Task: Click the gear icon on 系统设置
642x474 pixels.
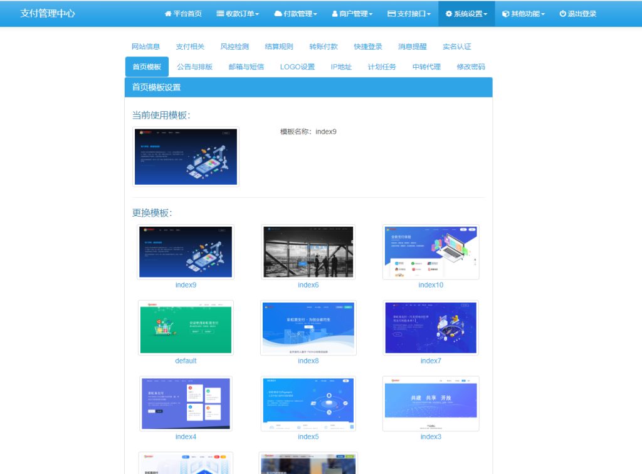Action: tap(448, 13)
